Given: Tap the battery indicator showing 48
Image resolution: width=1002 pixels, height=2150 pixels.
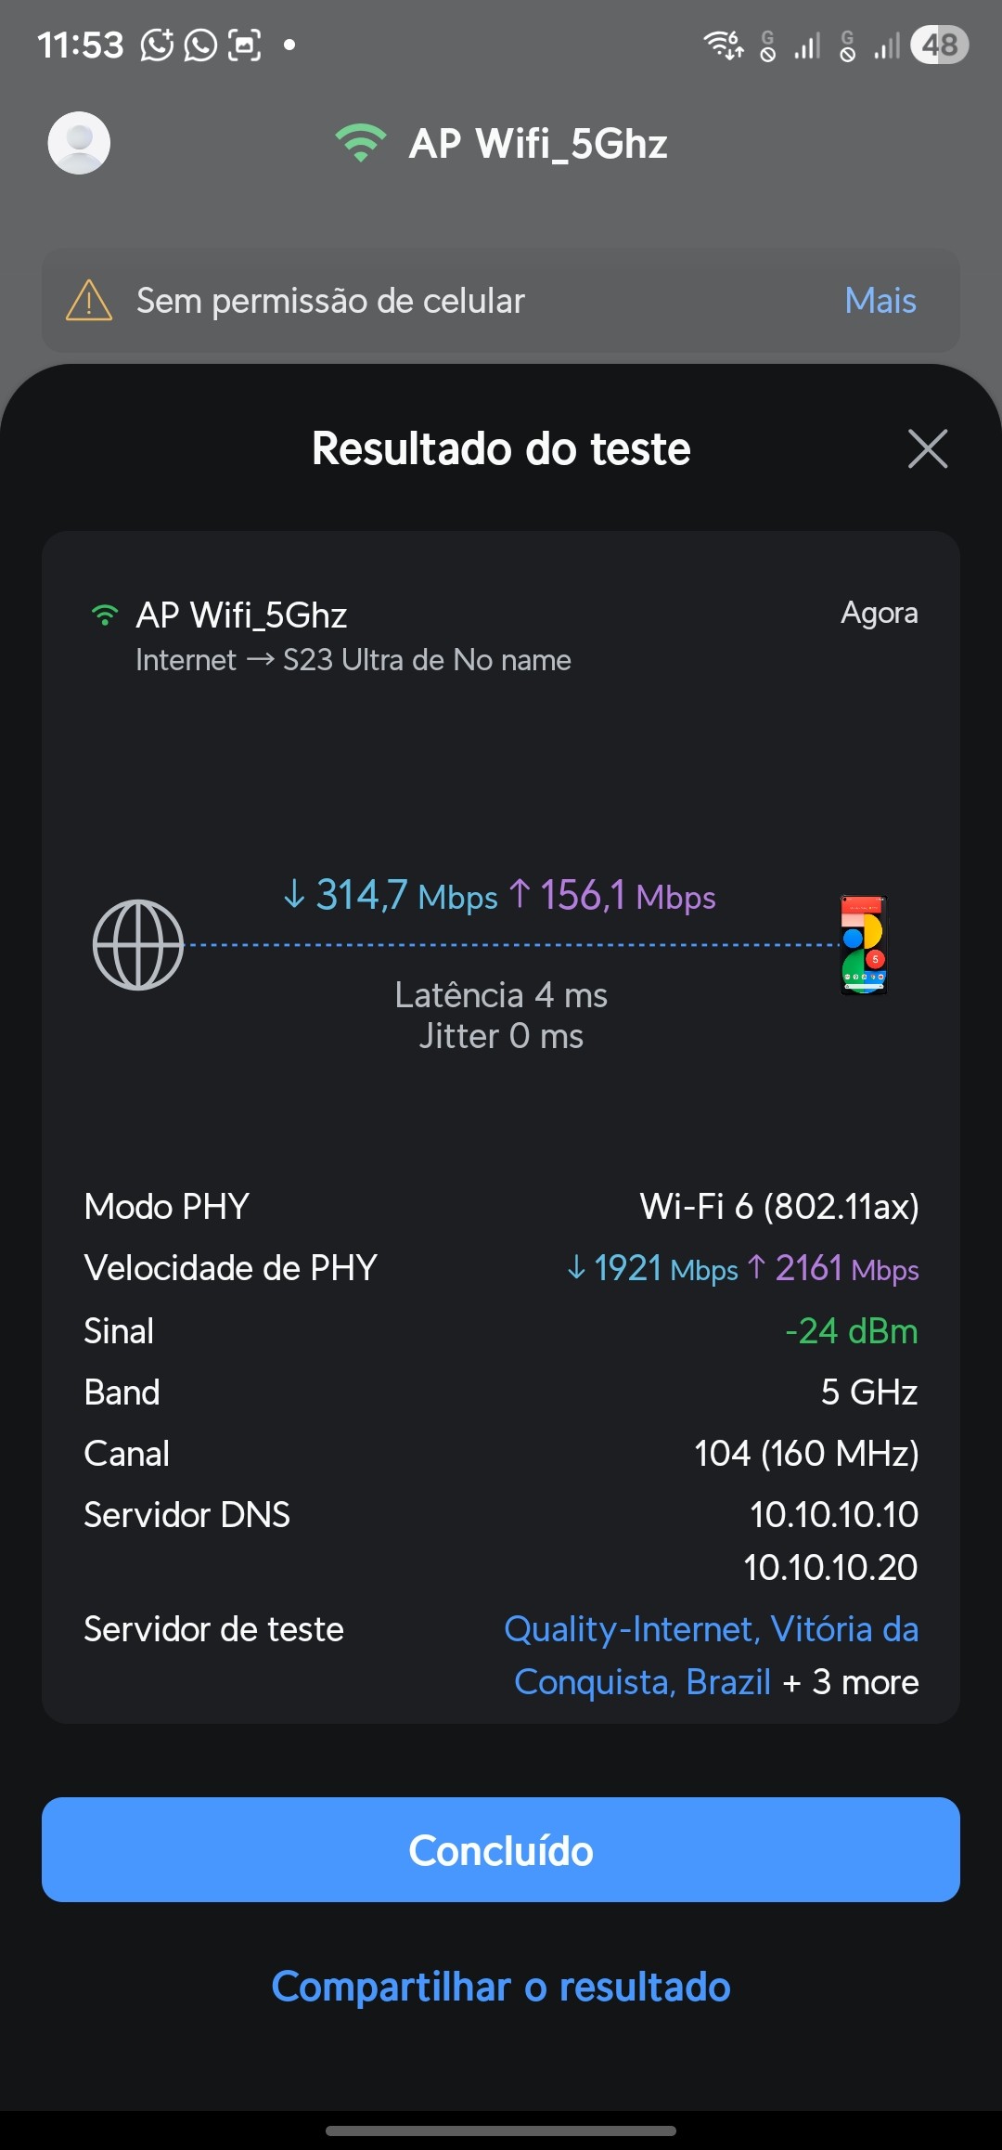Looking at the screenshot, I should 939,45.
